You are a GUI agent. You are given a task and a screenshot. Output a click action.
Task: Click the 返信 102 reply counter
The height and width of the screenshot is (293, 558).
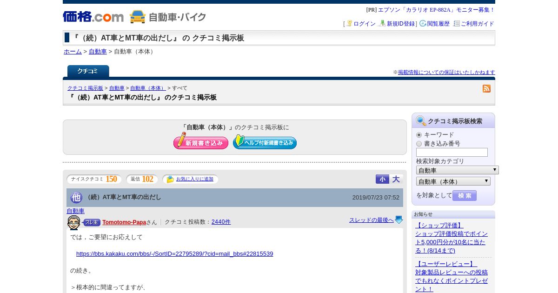tap(142, 179)
